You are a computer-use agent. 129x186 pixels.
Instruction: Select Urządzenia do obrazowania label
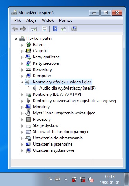(58, 138)
